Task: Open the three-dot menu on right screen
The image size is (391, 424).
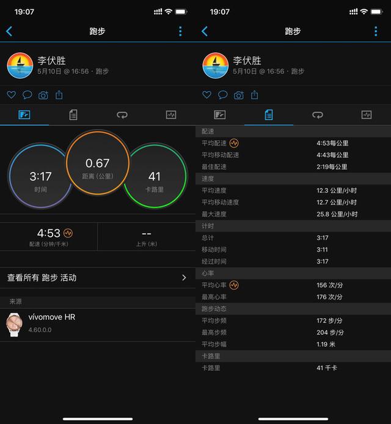Action: point(376,31)
